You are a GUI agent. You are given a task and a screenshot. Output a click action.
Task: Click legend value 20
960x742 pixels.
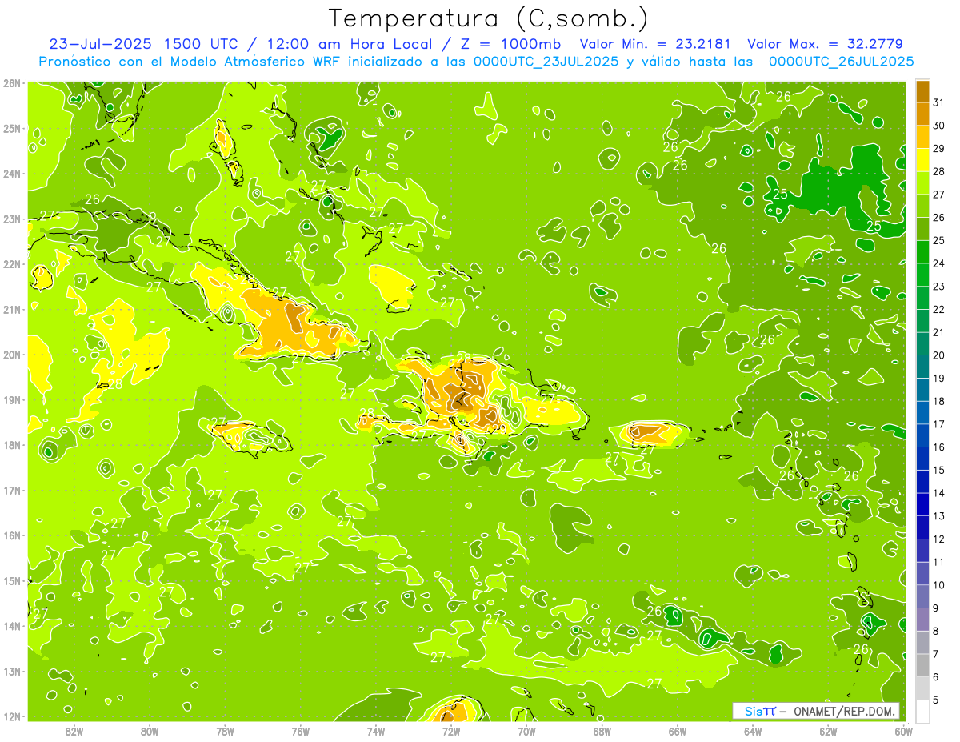click(x=939, y=355)
